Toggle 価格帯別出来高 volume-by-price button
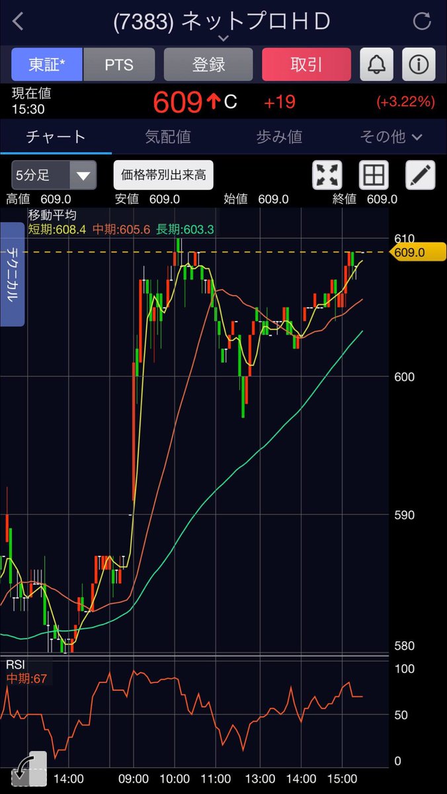 coord(163,175)
